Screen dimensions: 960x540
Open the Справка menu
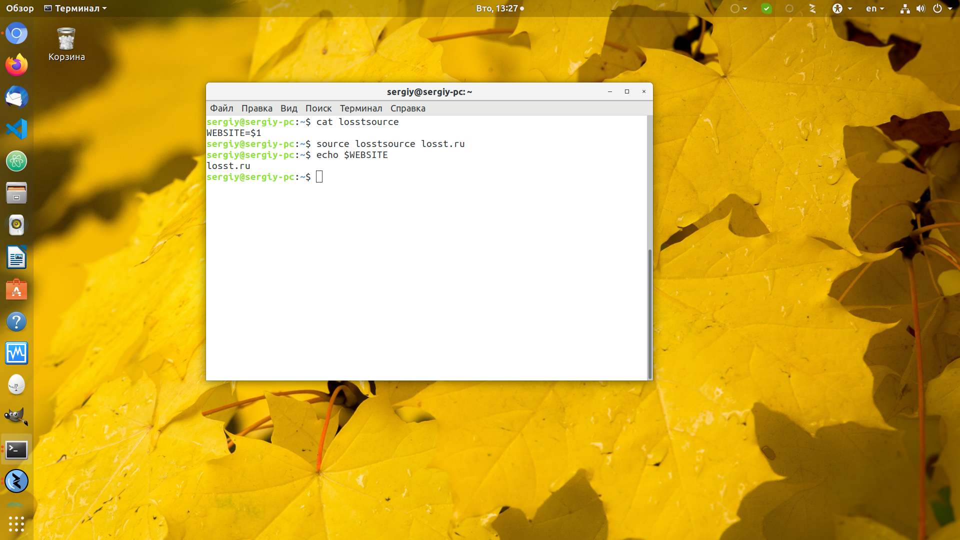[408, 108]
